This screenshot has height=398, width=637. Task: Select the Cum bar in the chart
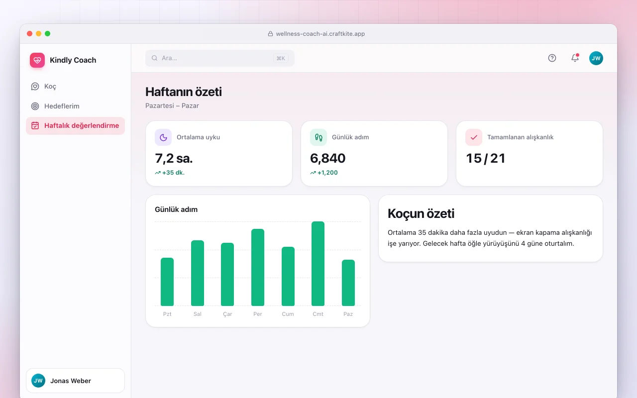288,276
